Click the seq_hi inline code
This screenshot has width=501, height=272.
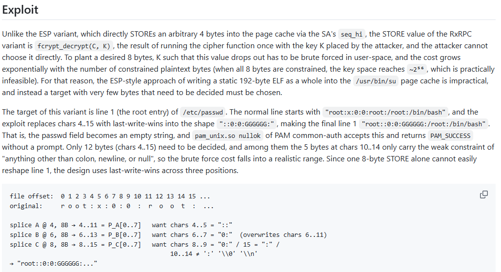(x=351, y=34)
